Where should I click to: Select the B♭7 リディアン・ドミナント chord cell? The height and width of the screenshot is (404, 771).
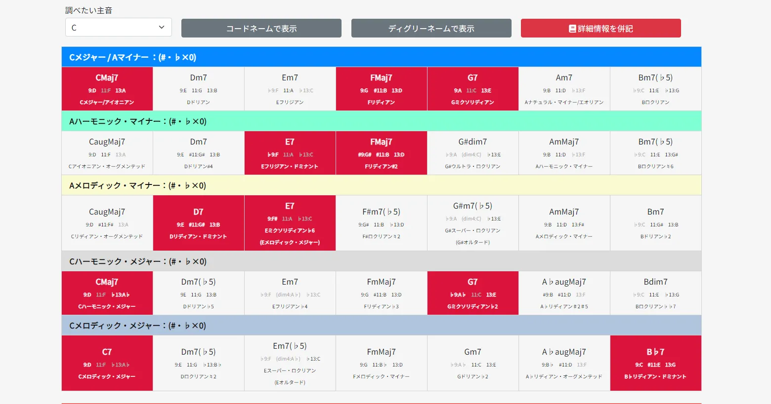click(656, 363)
